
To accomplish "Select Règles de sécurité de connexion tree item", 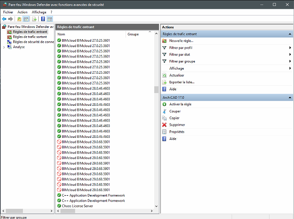I will coord(33,42).
